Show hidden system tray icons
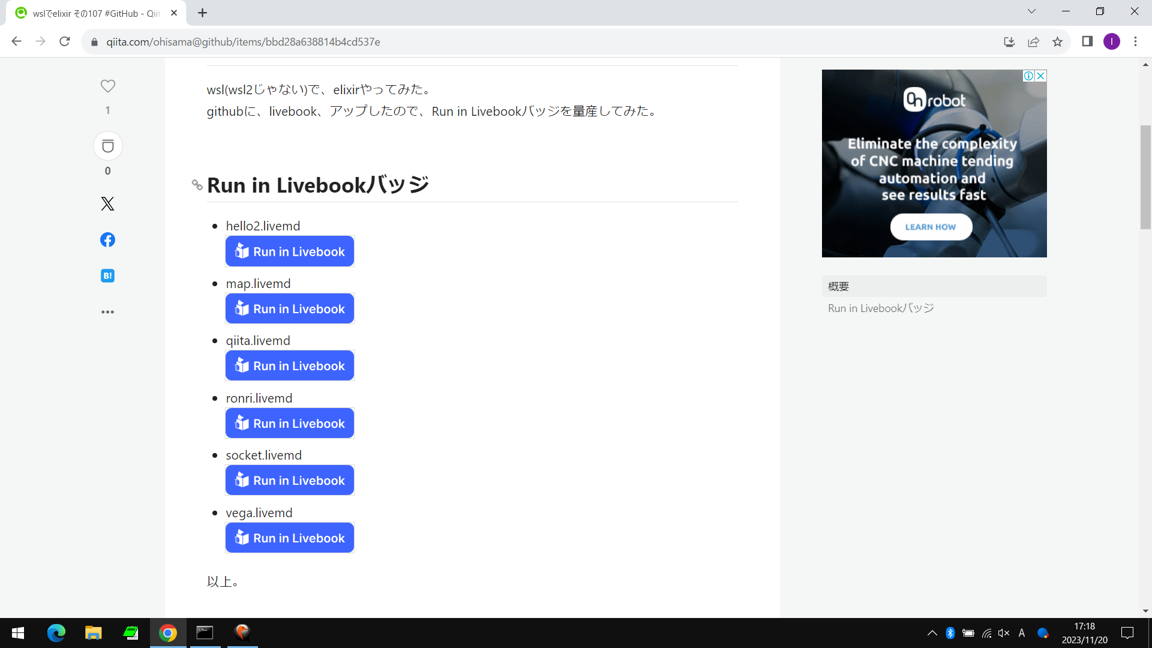The image size is (1152, 648). tap(932, 633)
